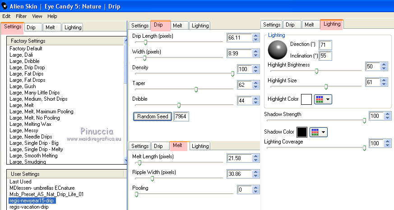
Task: Click the Taper slider handle
Action: pyautogui.click(x=196, y=89)
